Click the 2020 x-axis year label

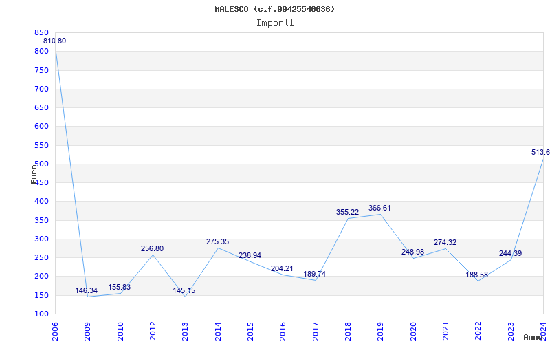point(413,332)
